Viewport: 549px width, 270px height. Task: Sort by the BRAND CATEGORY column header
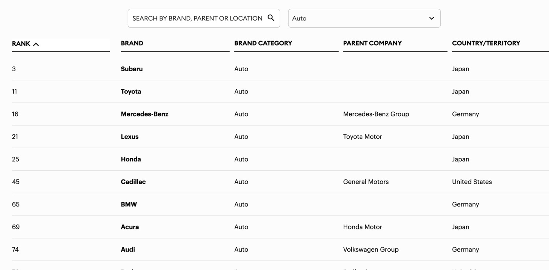tap(263, 43)
